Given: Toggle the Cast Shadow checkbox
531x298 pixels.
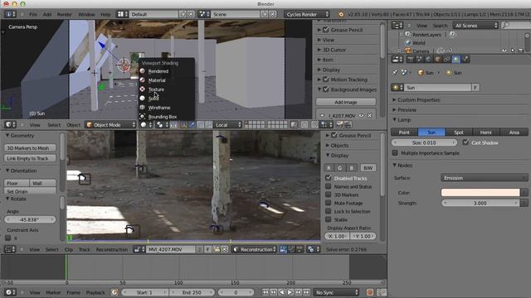Looking at the screenshot, I should [x=465, y=142].
